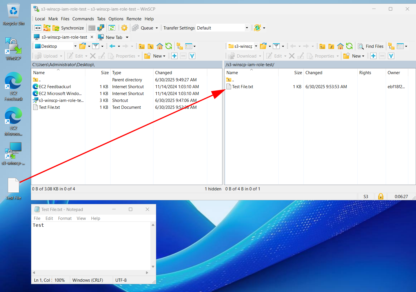Open the Mark menu
Viewport: 416px width, 292px height.
point(53,19)
